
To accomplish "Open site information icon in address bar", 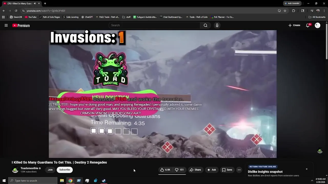I will click(23, 11).
